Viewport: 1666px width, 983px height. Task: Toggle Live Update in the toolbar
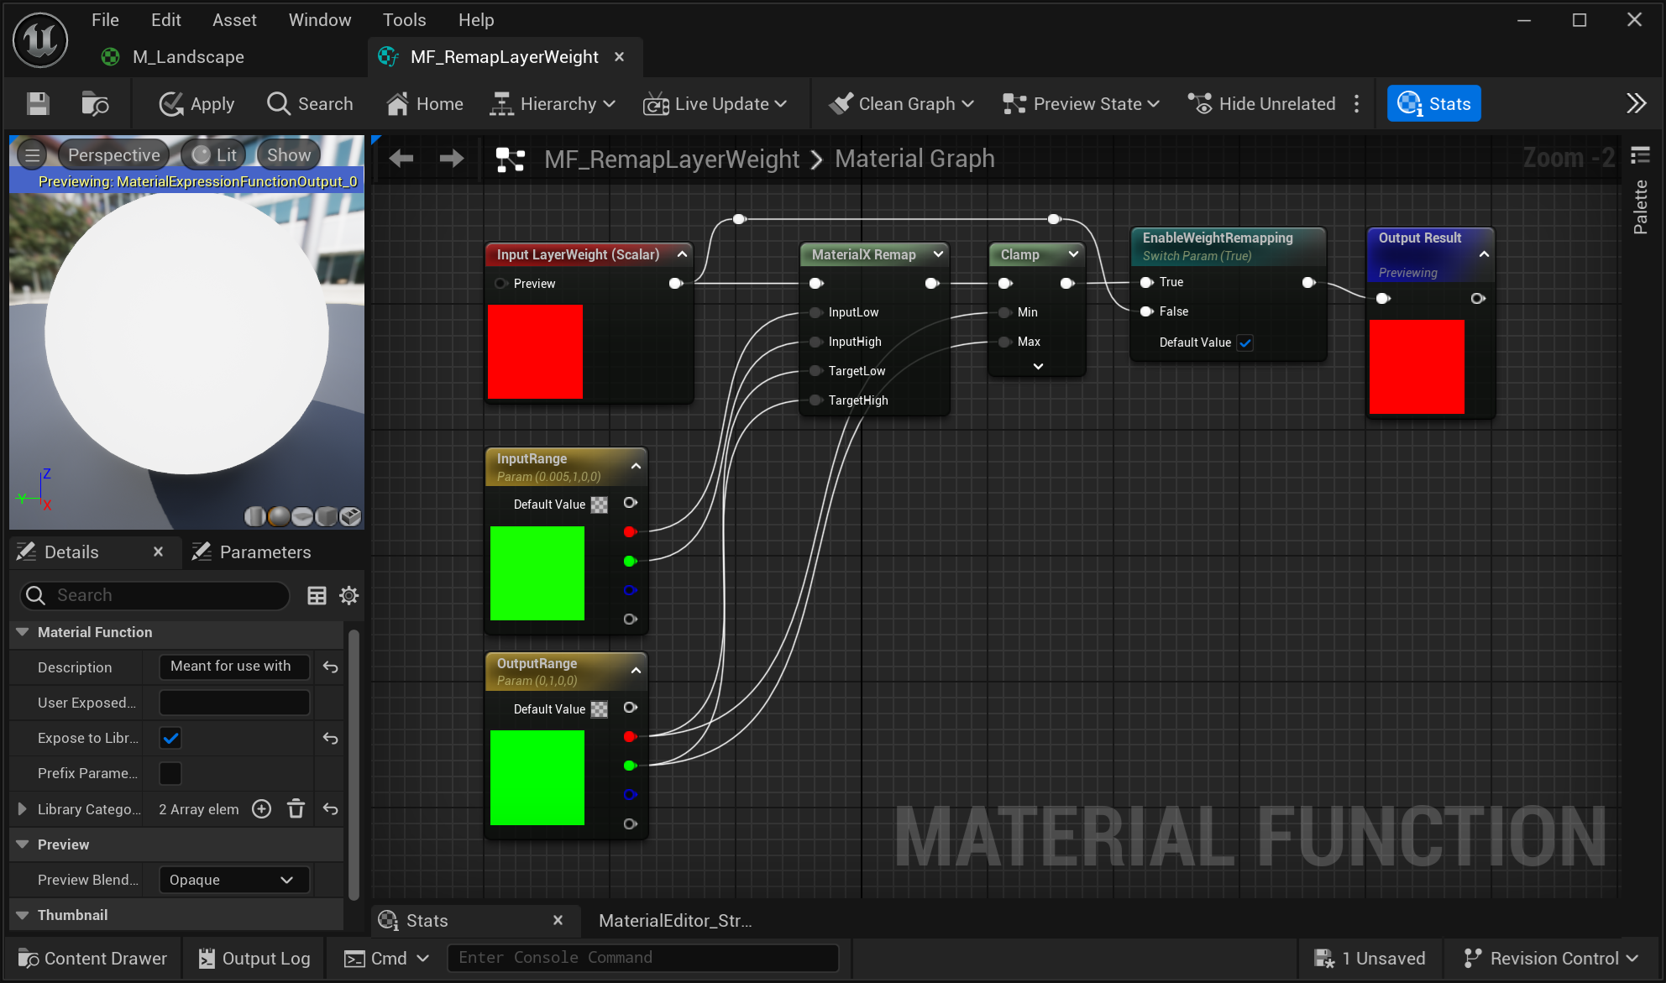[715, 103]
